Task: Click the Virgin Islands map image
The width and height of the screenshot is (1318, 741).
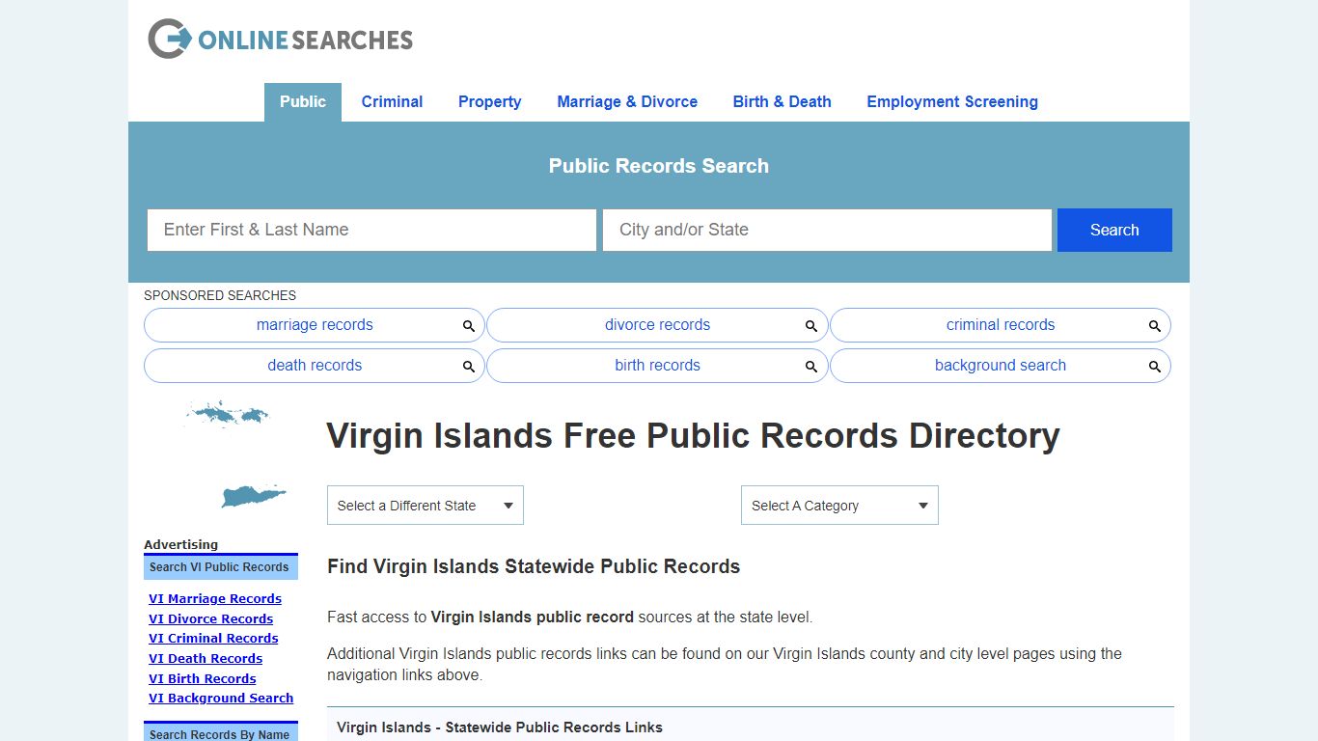Action: [x=236, y=454]
